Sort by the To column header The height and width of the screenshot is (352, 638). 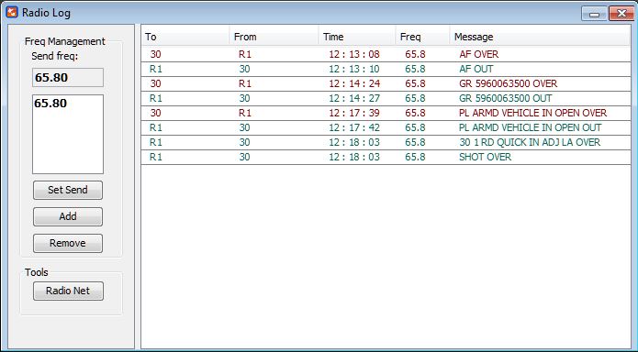(x=185, y=37)
